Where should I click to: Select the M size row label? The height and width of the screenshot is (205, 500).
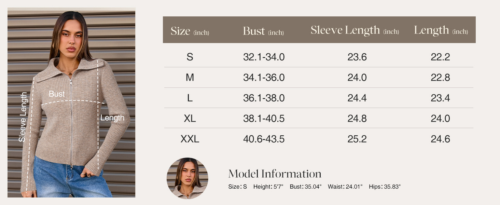click(190, 78)
